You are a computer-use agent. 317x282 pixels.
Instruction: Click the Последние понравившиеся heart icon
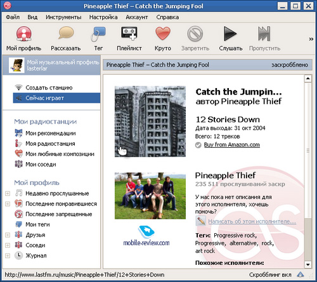(18, 203)
